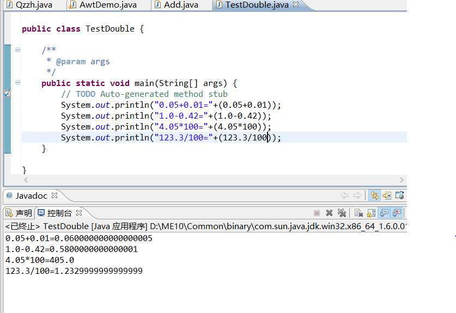The height and width of the screenshot is (313, 456).
Task: Click the Javadoc Back arrow
Action: 345,195
